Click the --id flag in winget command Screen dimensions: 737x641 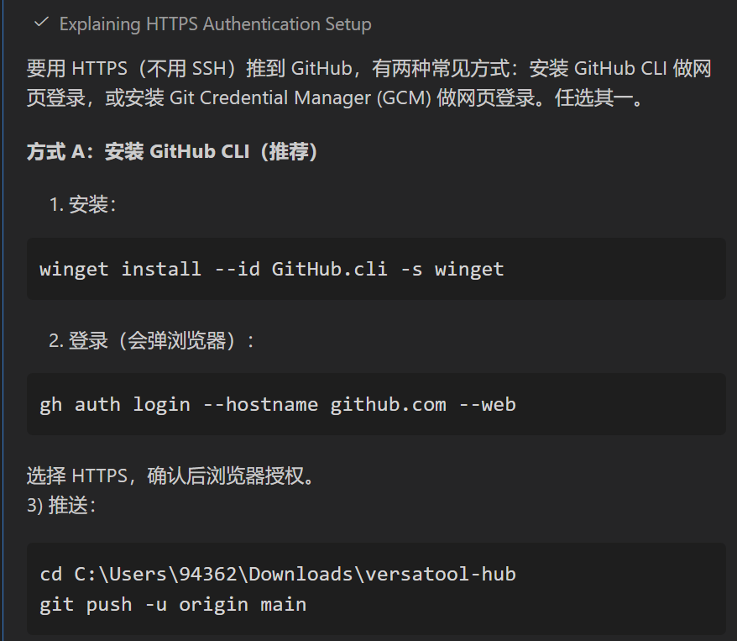point(237,270)
